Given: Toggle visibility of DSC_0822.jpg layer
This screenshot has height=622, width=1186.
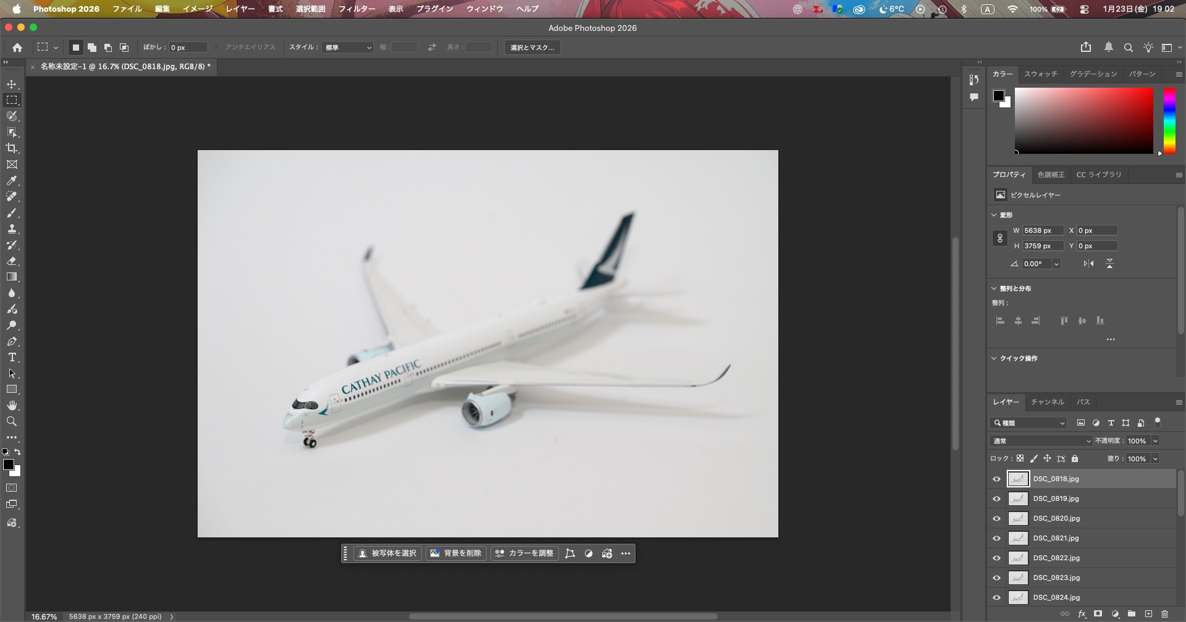Looking at the screenshot, I should pos(996,558).
